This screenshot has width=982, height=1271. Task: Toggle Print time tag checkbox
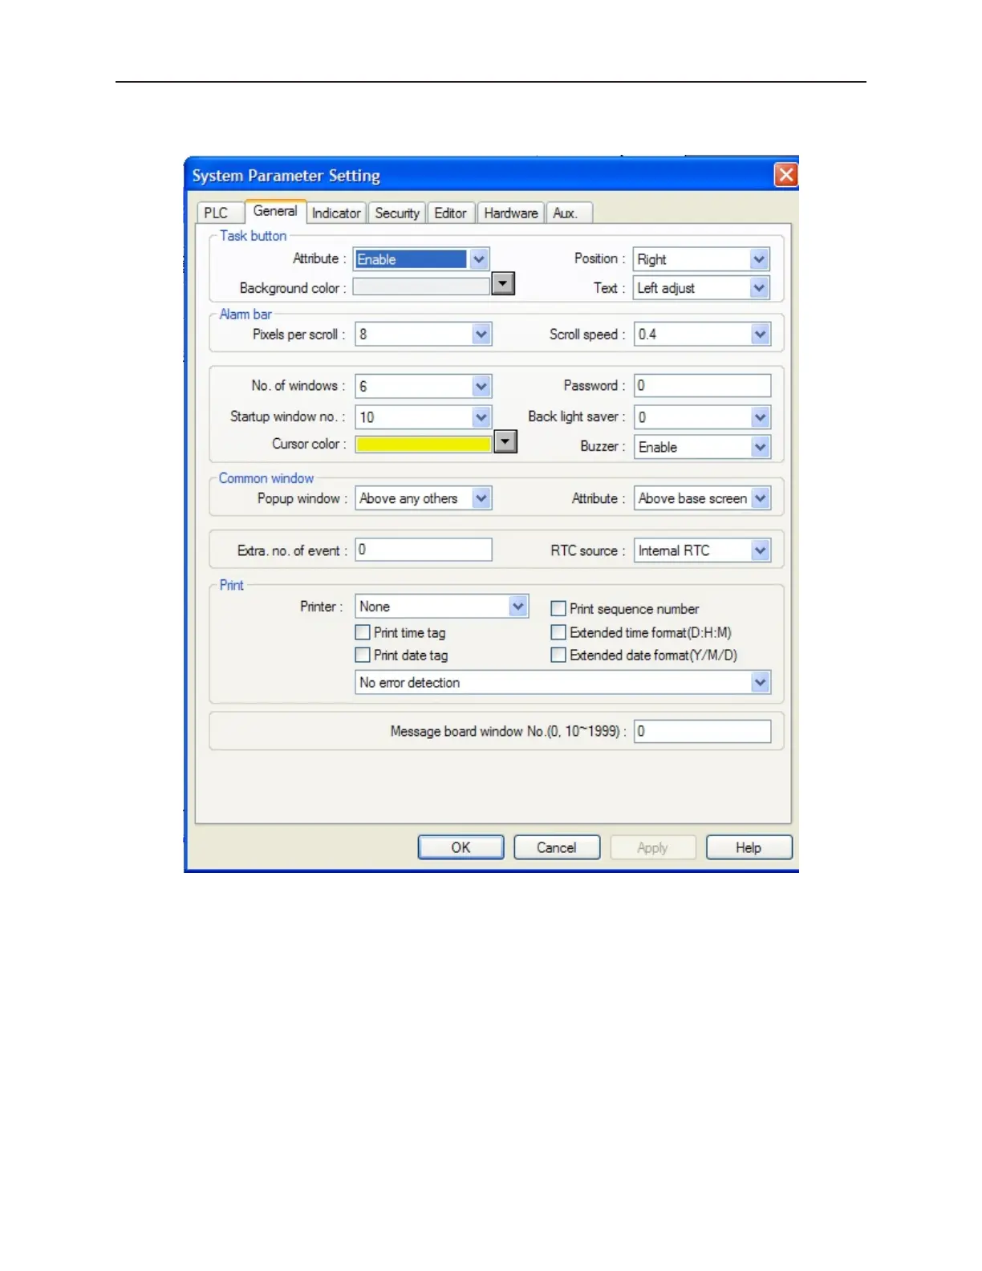pyautogui.click(x=363, y=632)
